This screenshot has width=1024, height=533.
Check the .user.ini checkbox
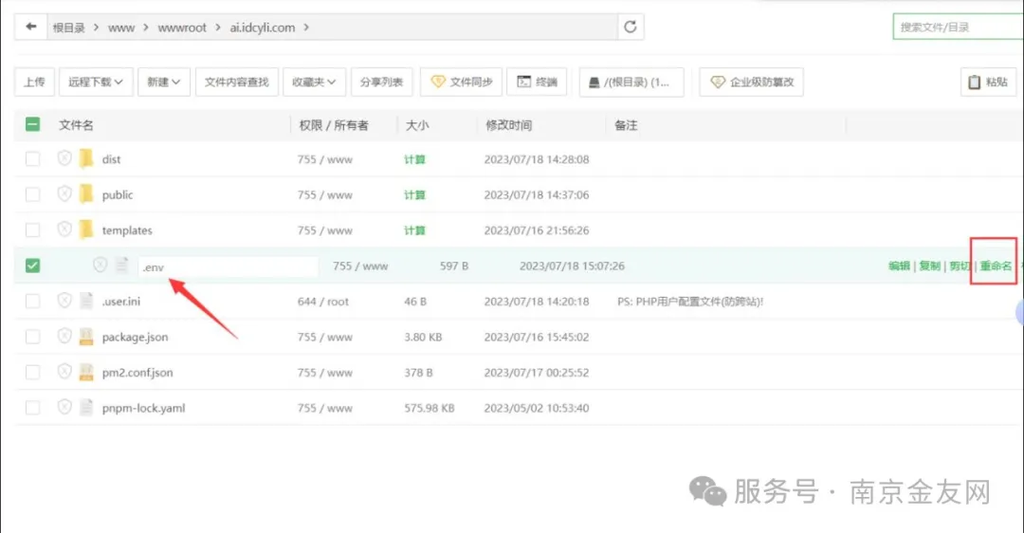pos(32,302)
